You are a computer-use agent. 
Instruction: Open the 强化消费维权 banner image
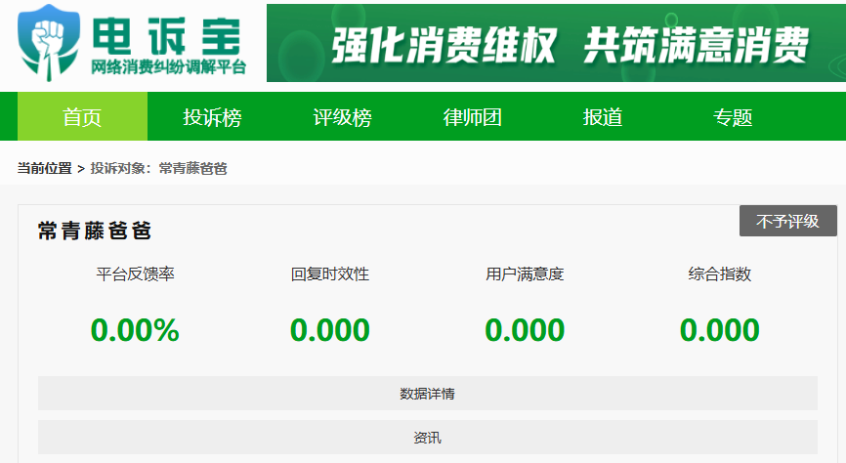(x=556, y=43)
